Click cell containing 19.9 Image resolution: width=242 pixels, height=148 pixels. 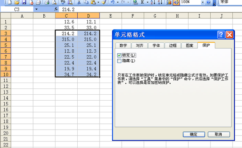tap(66, 69)
